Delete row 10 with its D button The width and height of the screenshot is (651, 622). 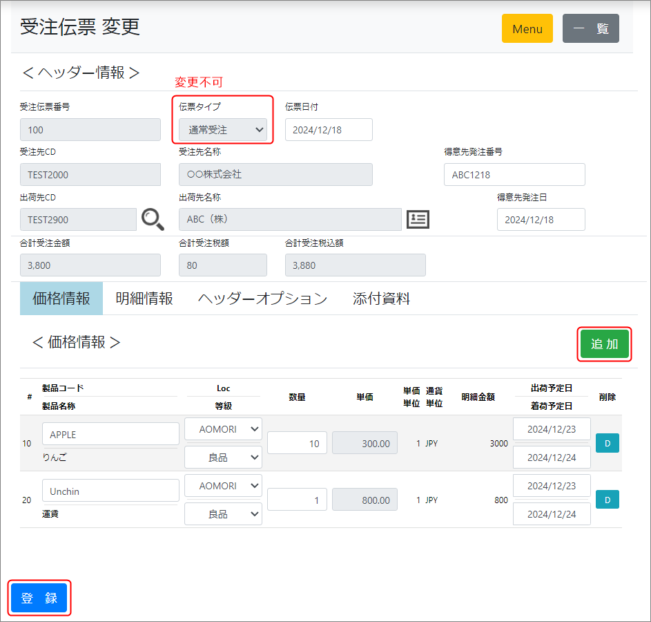607,443
